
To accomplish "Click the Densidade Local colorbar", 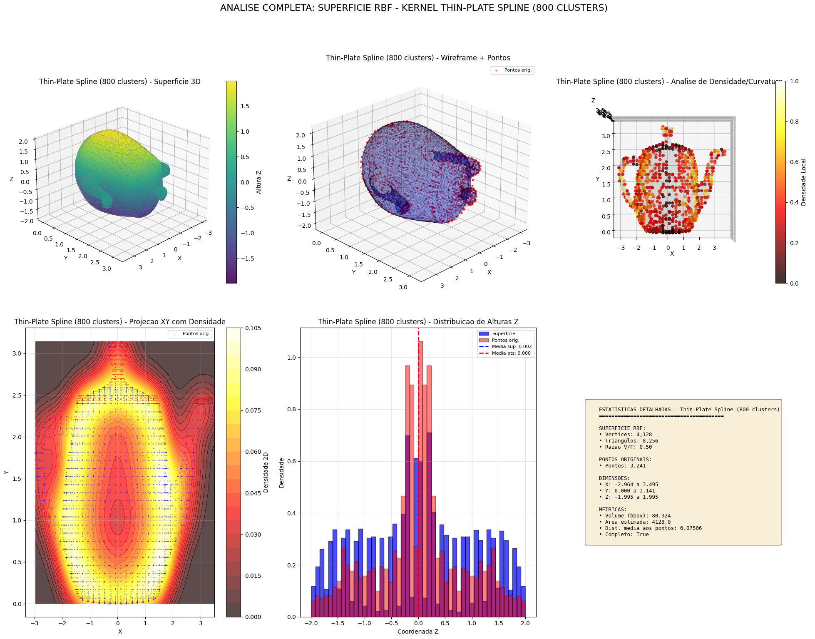I will click(780, 182).
